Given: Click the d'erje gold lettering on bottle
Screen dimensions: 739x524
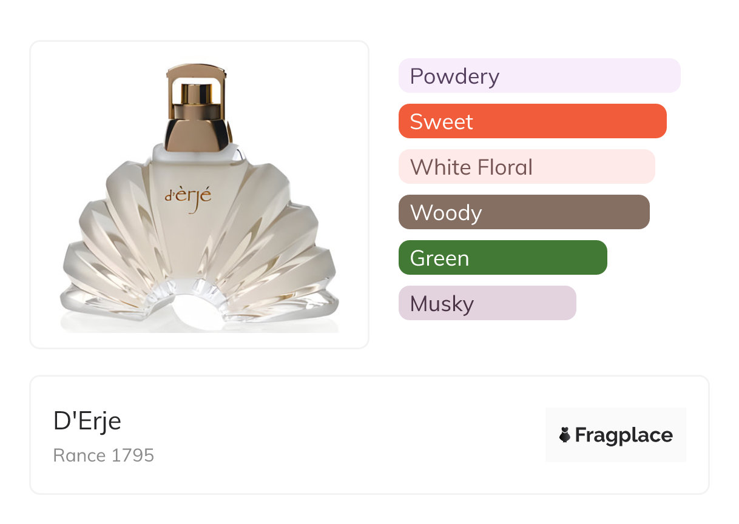Looking at the screenshot, I should (188, 198).
